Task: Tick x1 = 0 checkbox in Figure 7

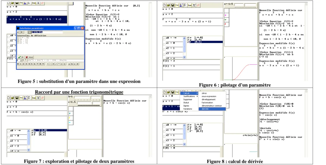Action: tap(8, 137)
